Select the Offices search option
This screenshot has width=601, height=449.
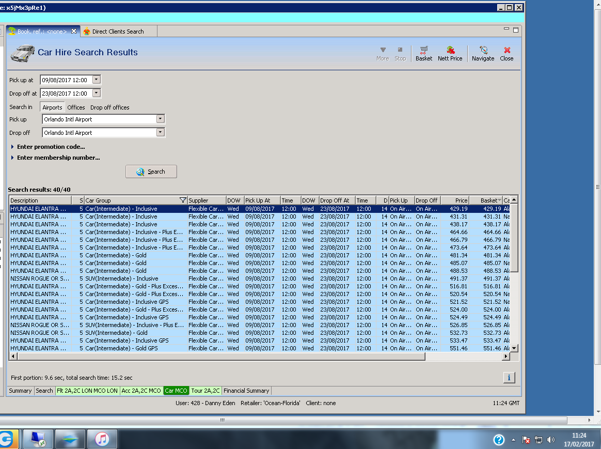pyautogui.click(x=76, y=107)
